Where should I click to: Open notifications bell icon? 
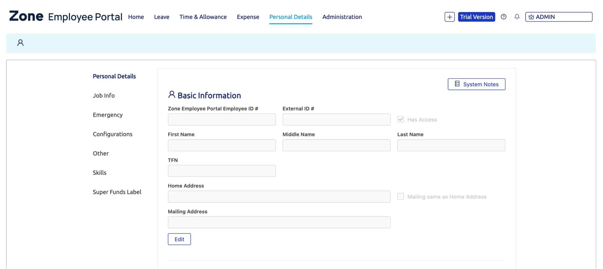coord(517,17)
